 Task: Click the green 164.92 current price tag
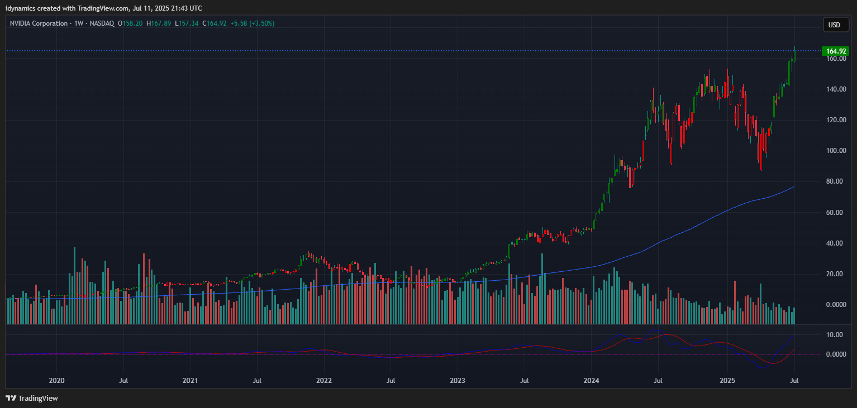(x=836, y=51)
